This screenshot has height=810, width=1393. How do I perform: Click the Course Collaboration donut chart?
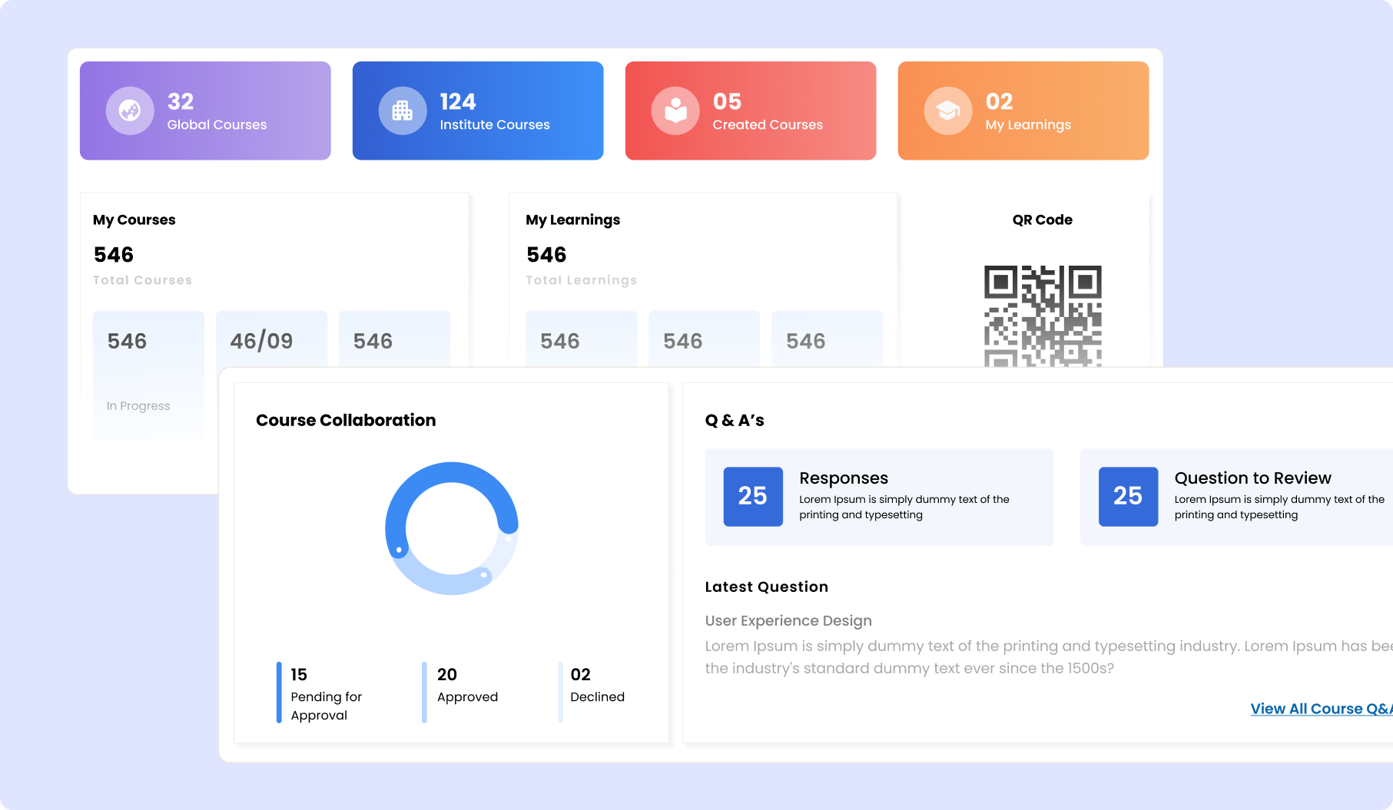452,528
